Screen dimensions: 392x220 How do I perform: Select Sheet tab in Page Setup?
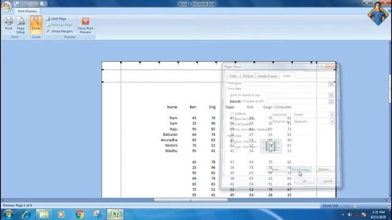[x=287, y=76]
